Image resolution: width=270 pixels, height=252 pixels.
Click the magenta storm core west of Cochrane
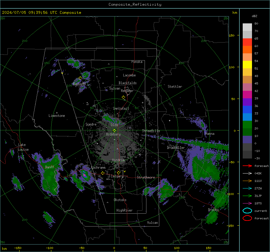[84, 175]
